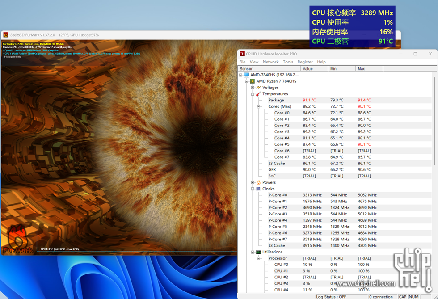Open the Register menu
Screen dimensions: 438x299
305,62
